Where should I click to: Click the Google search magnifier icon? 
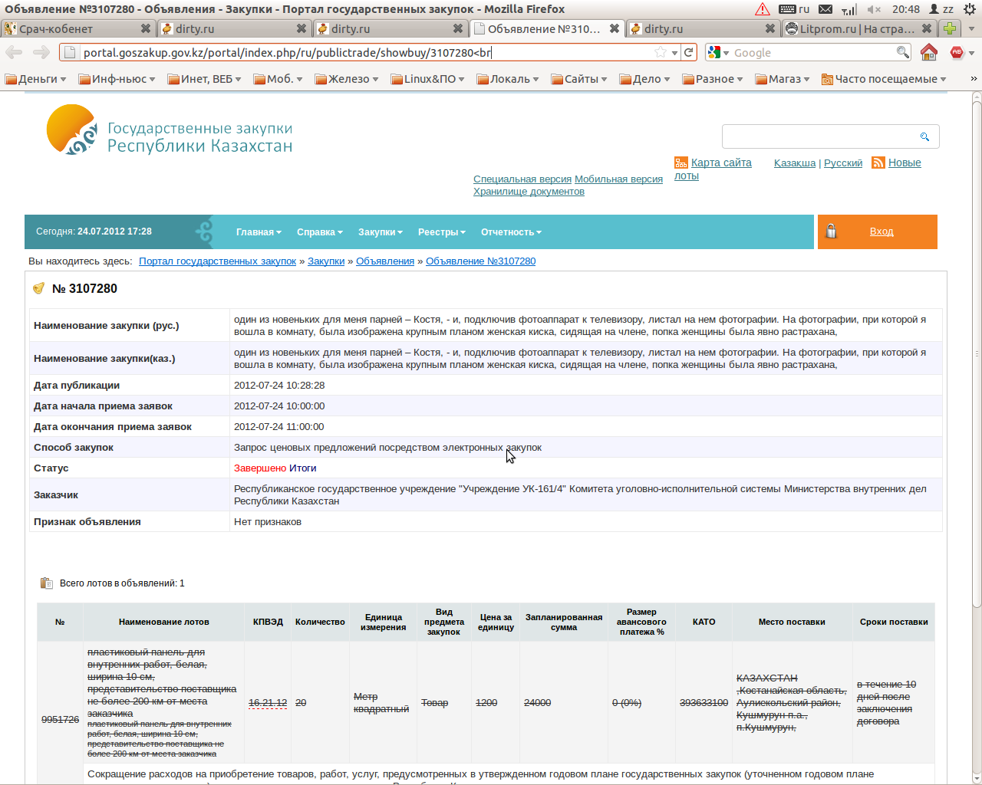(x=903, y=52)
